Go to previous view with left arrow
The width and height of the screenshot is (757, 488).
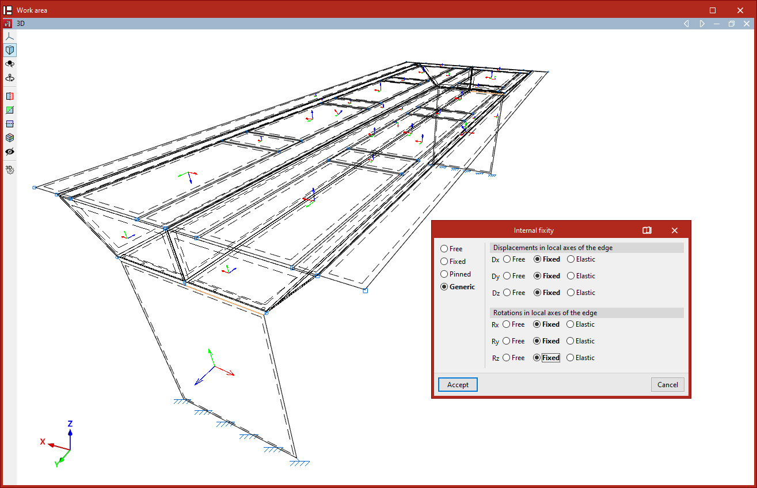[x=686, y=24]
